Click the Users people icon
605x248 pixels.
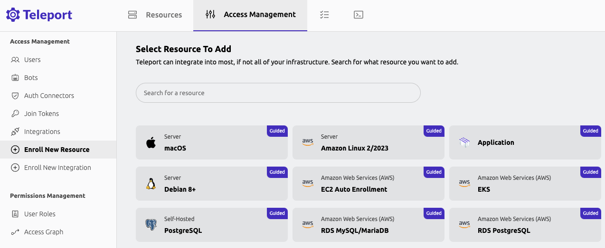point(15,60)
